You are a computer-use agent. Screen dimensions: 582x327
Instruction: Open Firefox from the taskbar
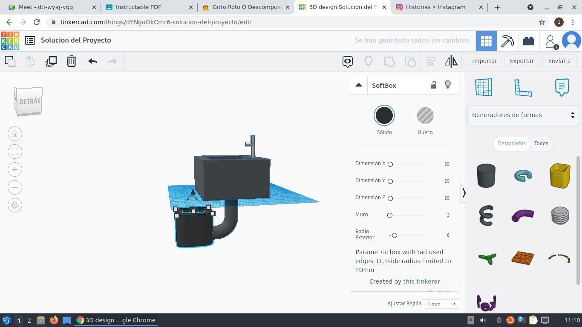54,320
